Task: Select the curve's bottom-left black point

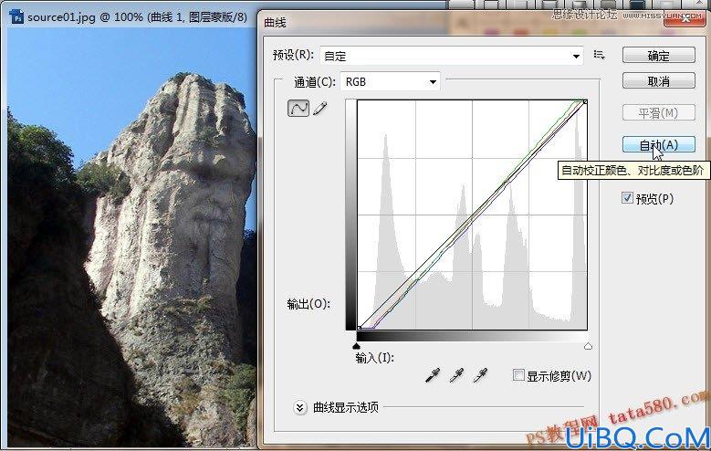Action: [359, 328]
